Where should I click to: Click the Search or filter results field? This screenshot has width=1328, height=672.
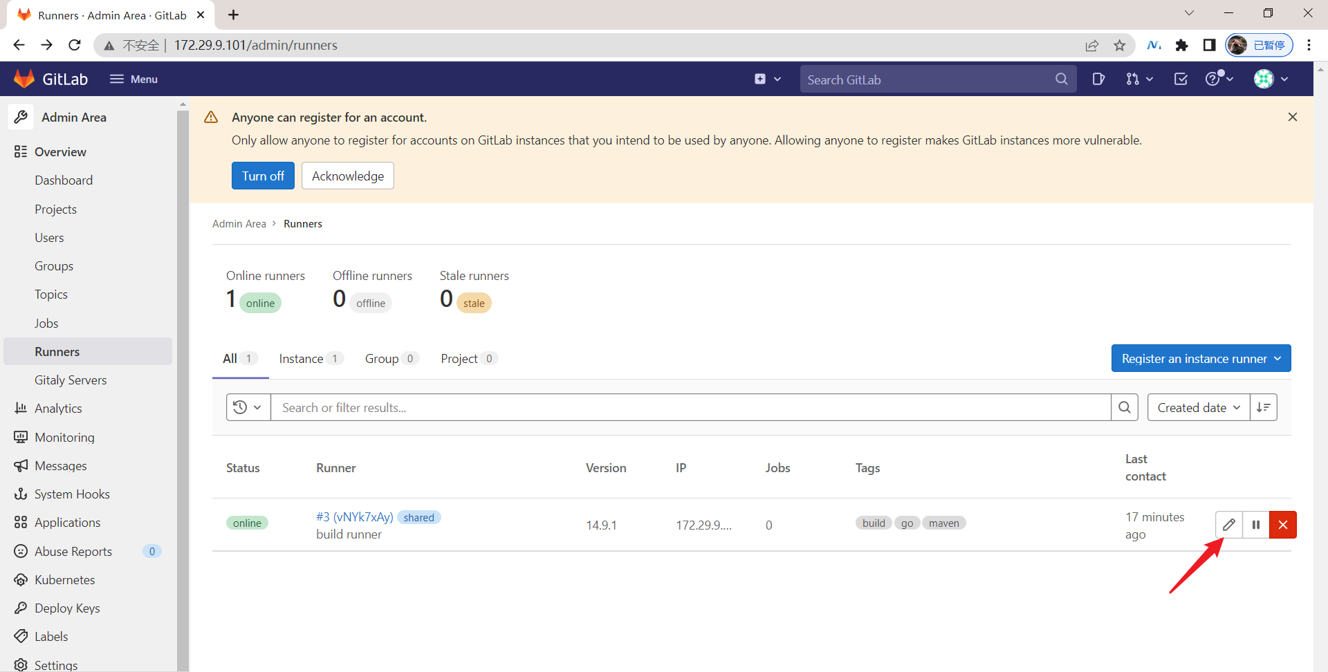pyautogui.click(x=690, y=407)
